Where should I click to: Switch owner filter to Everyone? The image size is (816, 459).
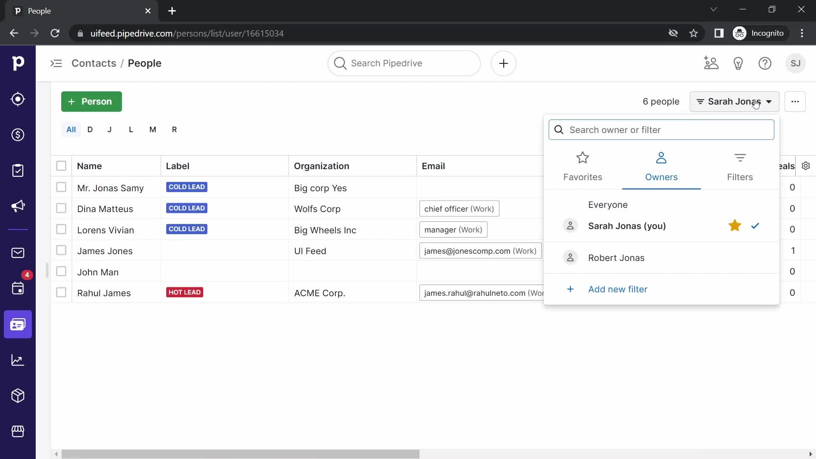[x=608, y=204]
